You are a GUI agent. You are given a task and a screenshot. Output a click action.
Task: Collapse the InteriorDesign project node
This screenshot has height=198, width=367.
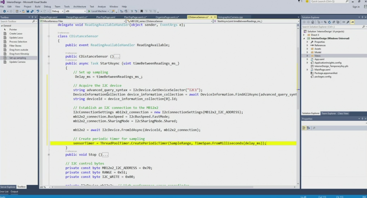[304, 38]
